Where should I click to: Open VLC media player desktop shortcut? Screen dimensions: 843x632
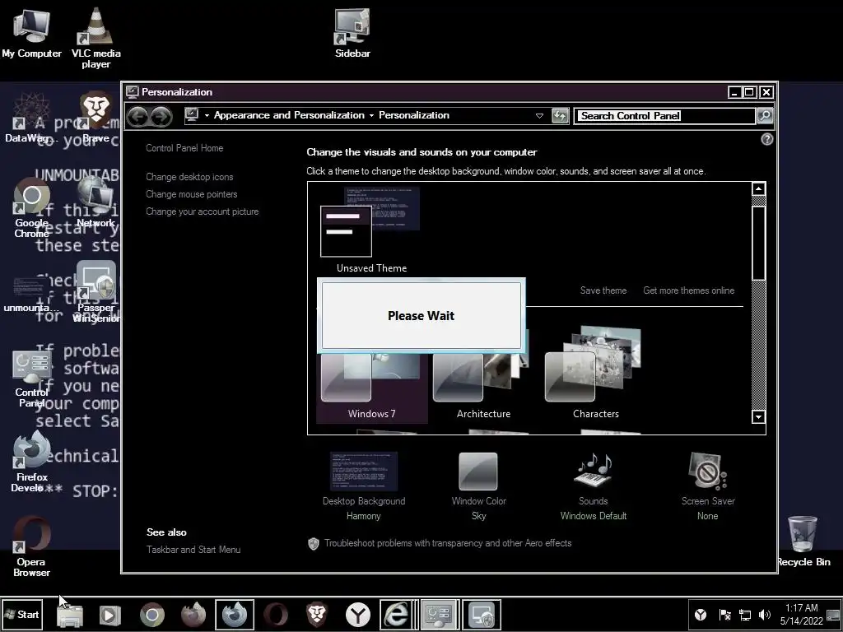(95, 38)
